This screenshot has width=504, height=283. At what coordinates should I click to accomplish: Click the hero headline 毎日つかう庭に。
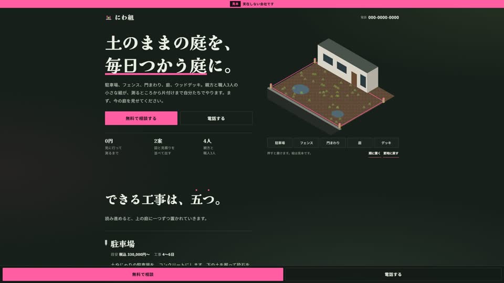(x=169, y=66)
